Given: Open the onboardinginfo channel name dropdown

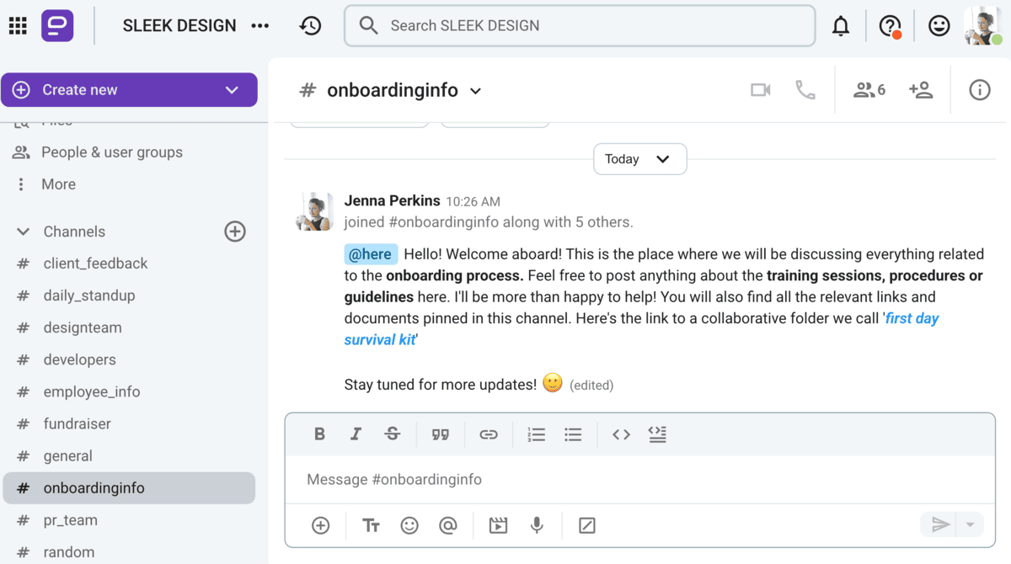Looking at the screenshot, I should 475,91.
